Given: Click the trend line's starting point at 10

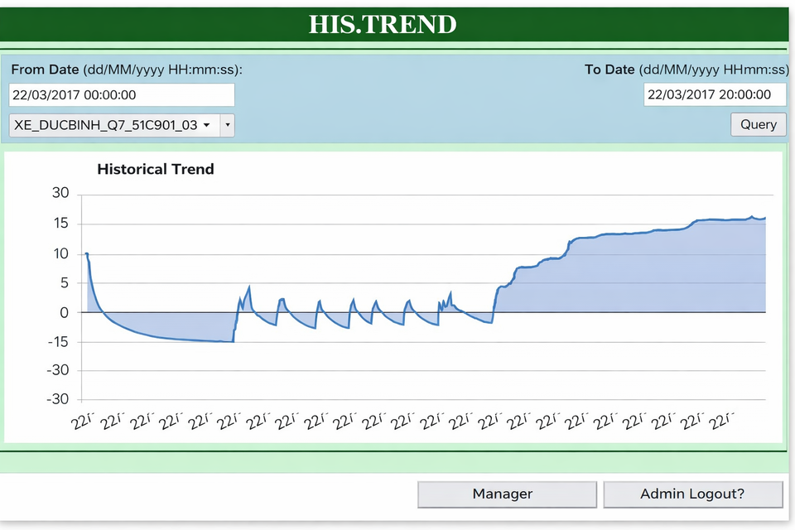Looking at the screenshot, I should tap(86, 253).
